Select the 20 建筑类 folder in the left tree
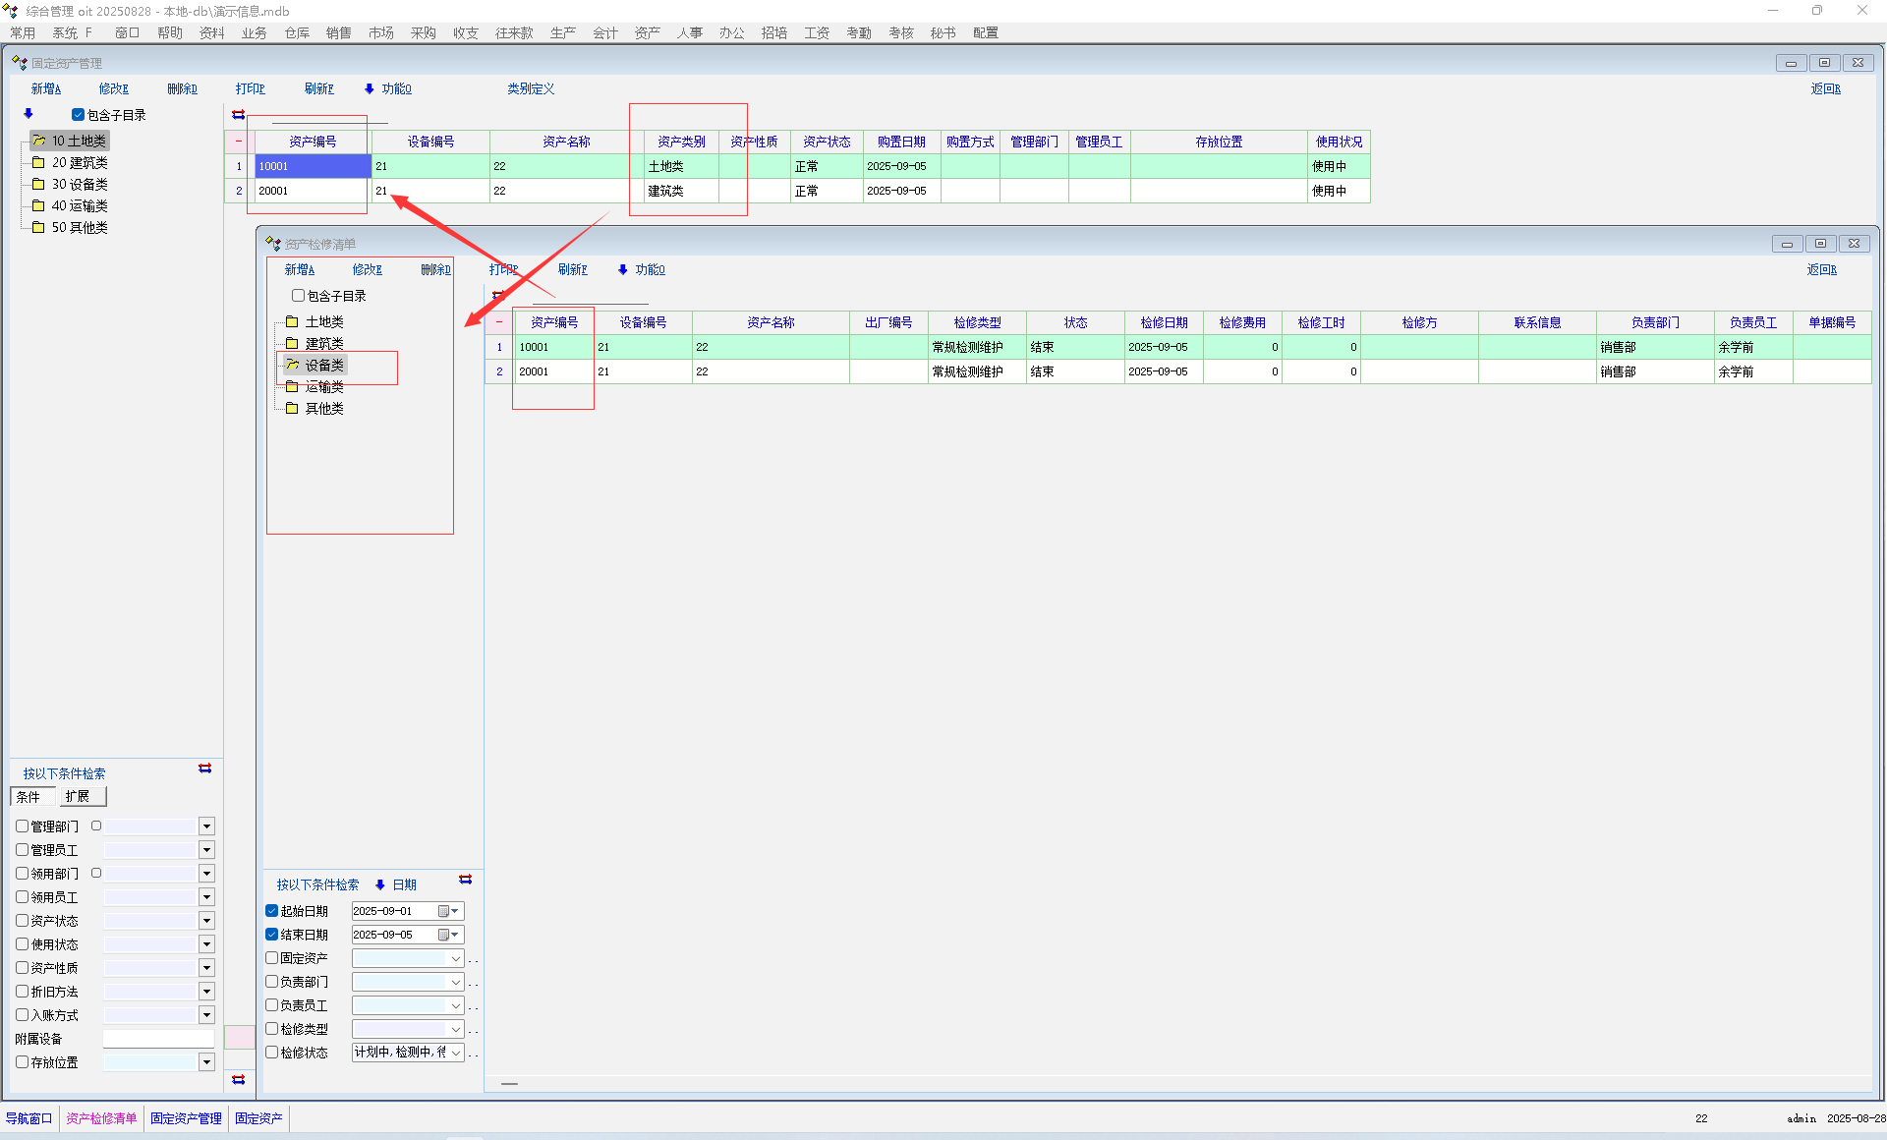The image size is (1887, 1140). pos(79,163)
